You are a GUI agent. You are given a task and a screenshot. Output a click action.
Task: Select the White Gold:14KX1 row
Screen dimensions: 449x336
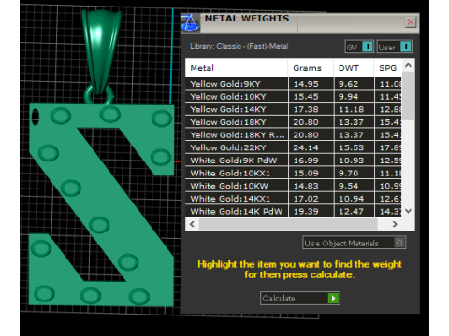click(294, 199)
